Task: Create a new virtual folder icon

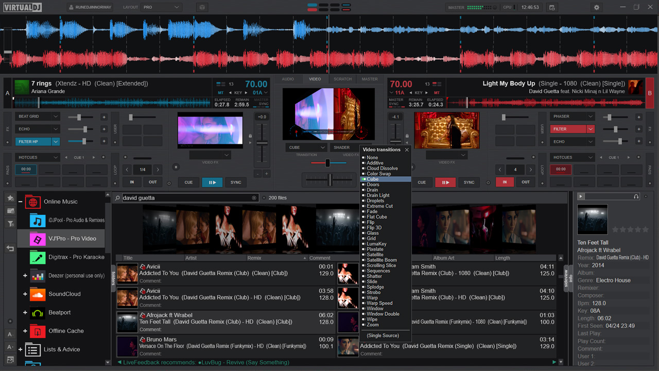Action: coord(10,210)
